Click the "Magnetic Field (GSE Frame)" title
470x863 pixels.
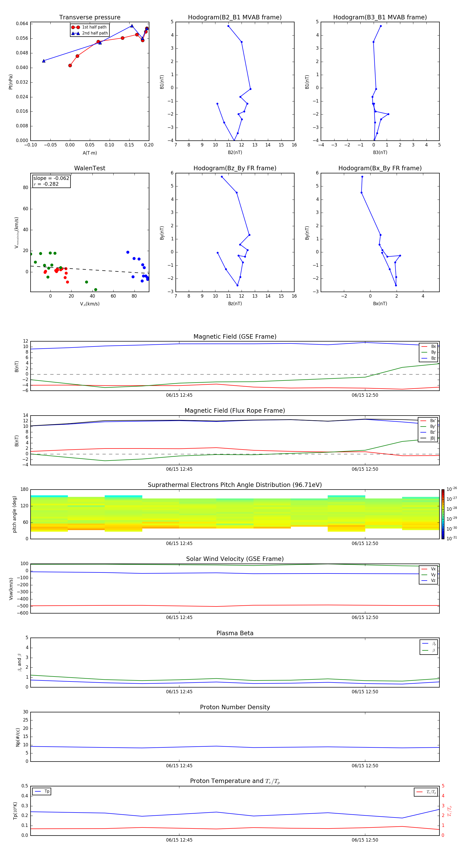click(x=235, y=337)
